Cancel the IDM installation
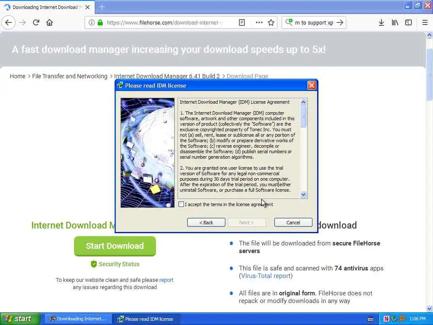 coord(293,223)
